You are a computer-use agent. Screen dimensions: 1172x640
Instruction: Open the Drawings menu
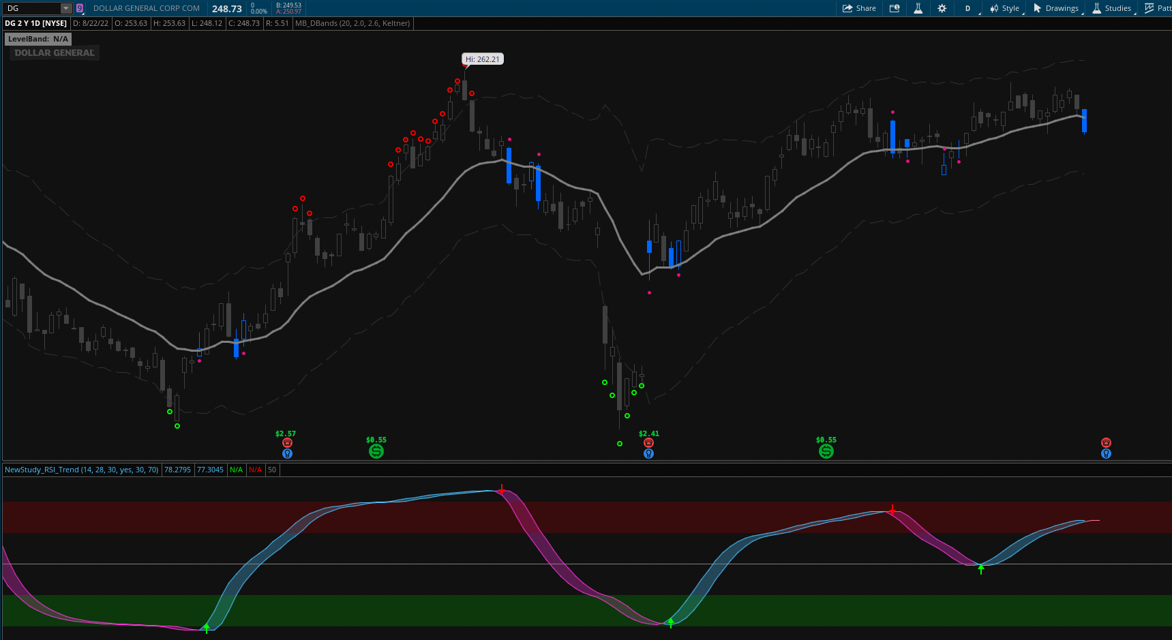tap(1056, 8)
